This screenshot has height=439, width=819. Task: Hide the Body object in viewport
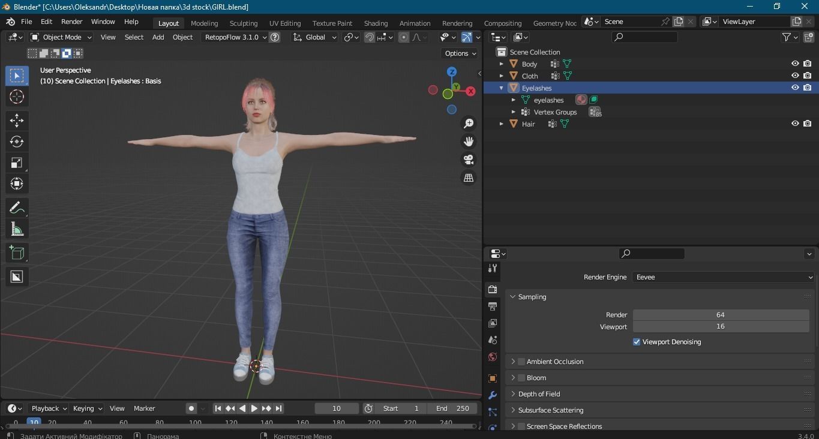795,64
